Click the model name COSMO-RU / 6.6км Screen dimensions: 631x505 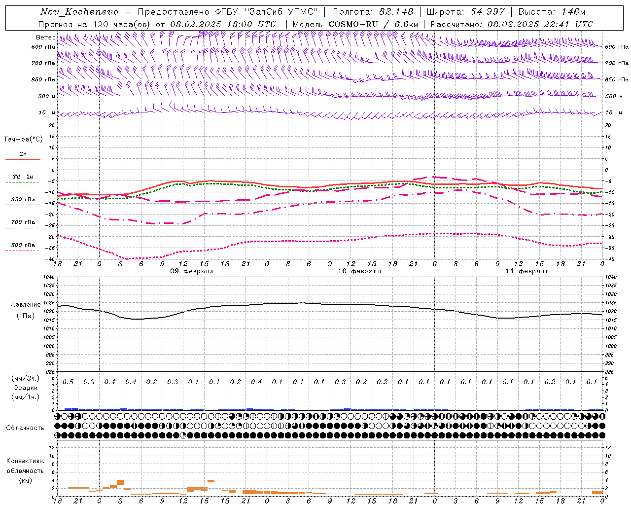374,24
